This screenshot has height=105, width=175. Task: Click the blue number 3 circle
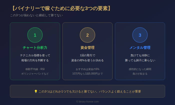click(140, 35)
